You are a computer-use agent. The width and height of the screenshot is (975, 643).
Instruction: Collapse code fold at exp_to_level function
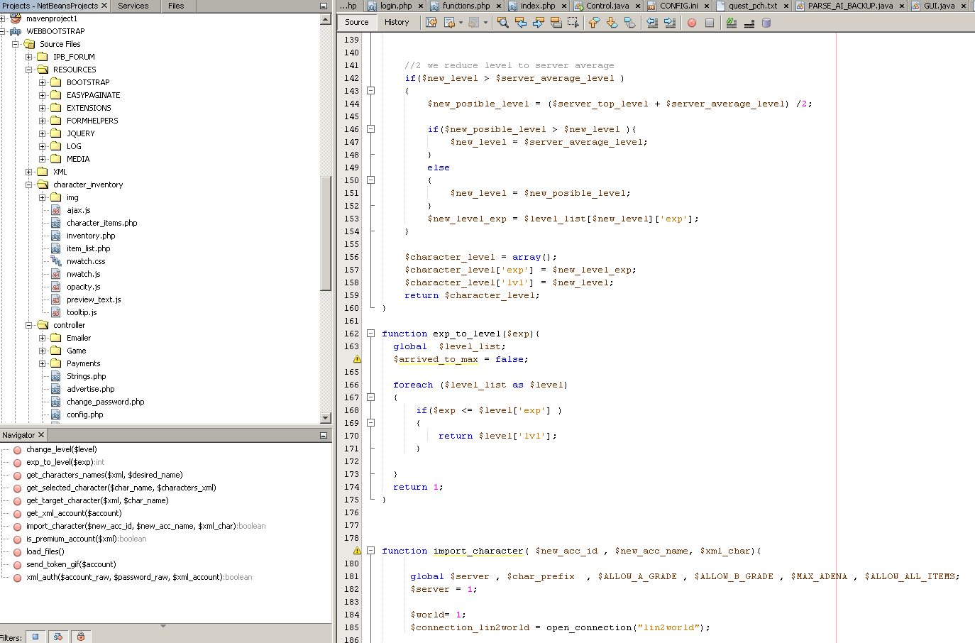(370, 334)
